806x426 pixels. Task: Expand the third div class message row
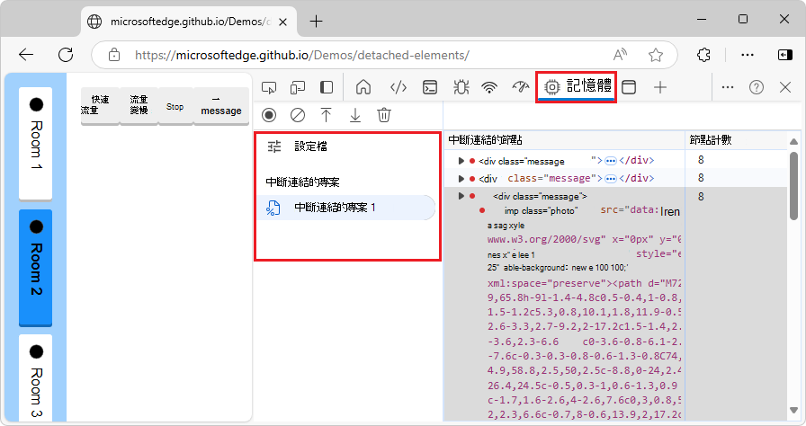pos(461,196)
